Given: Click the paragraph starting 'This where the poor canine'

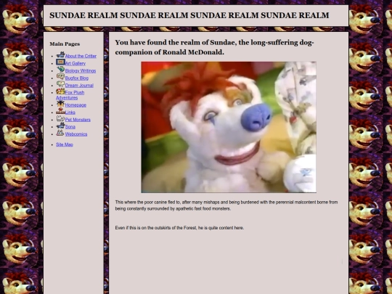Looking at the screenshot, I should click(226, 205).
